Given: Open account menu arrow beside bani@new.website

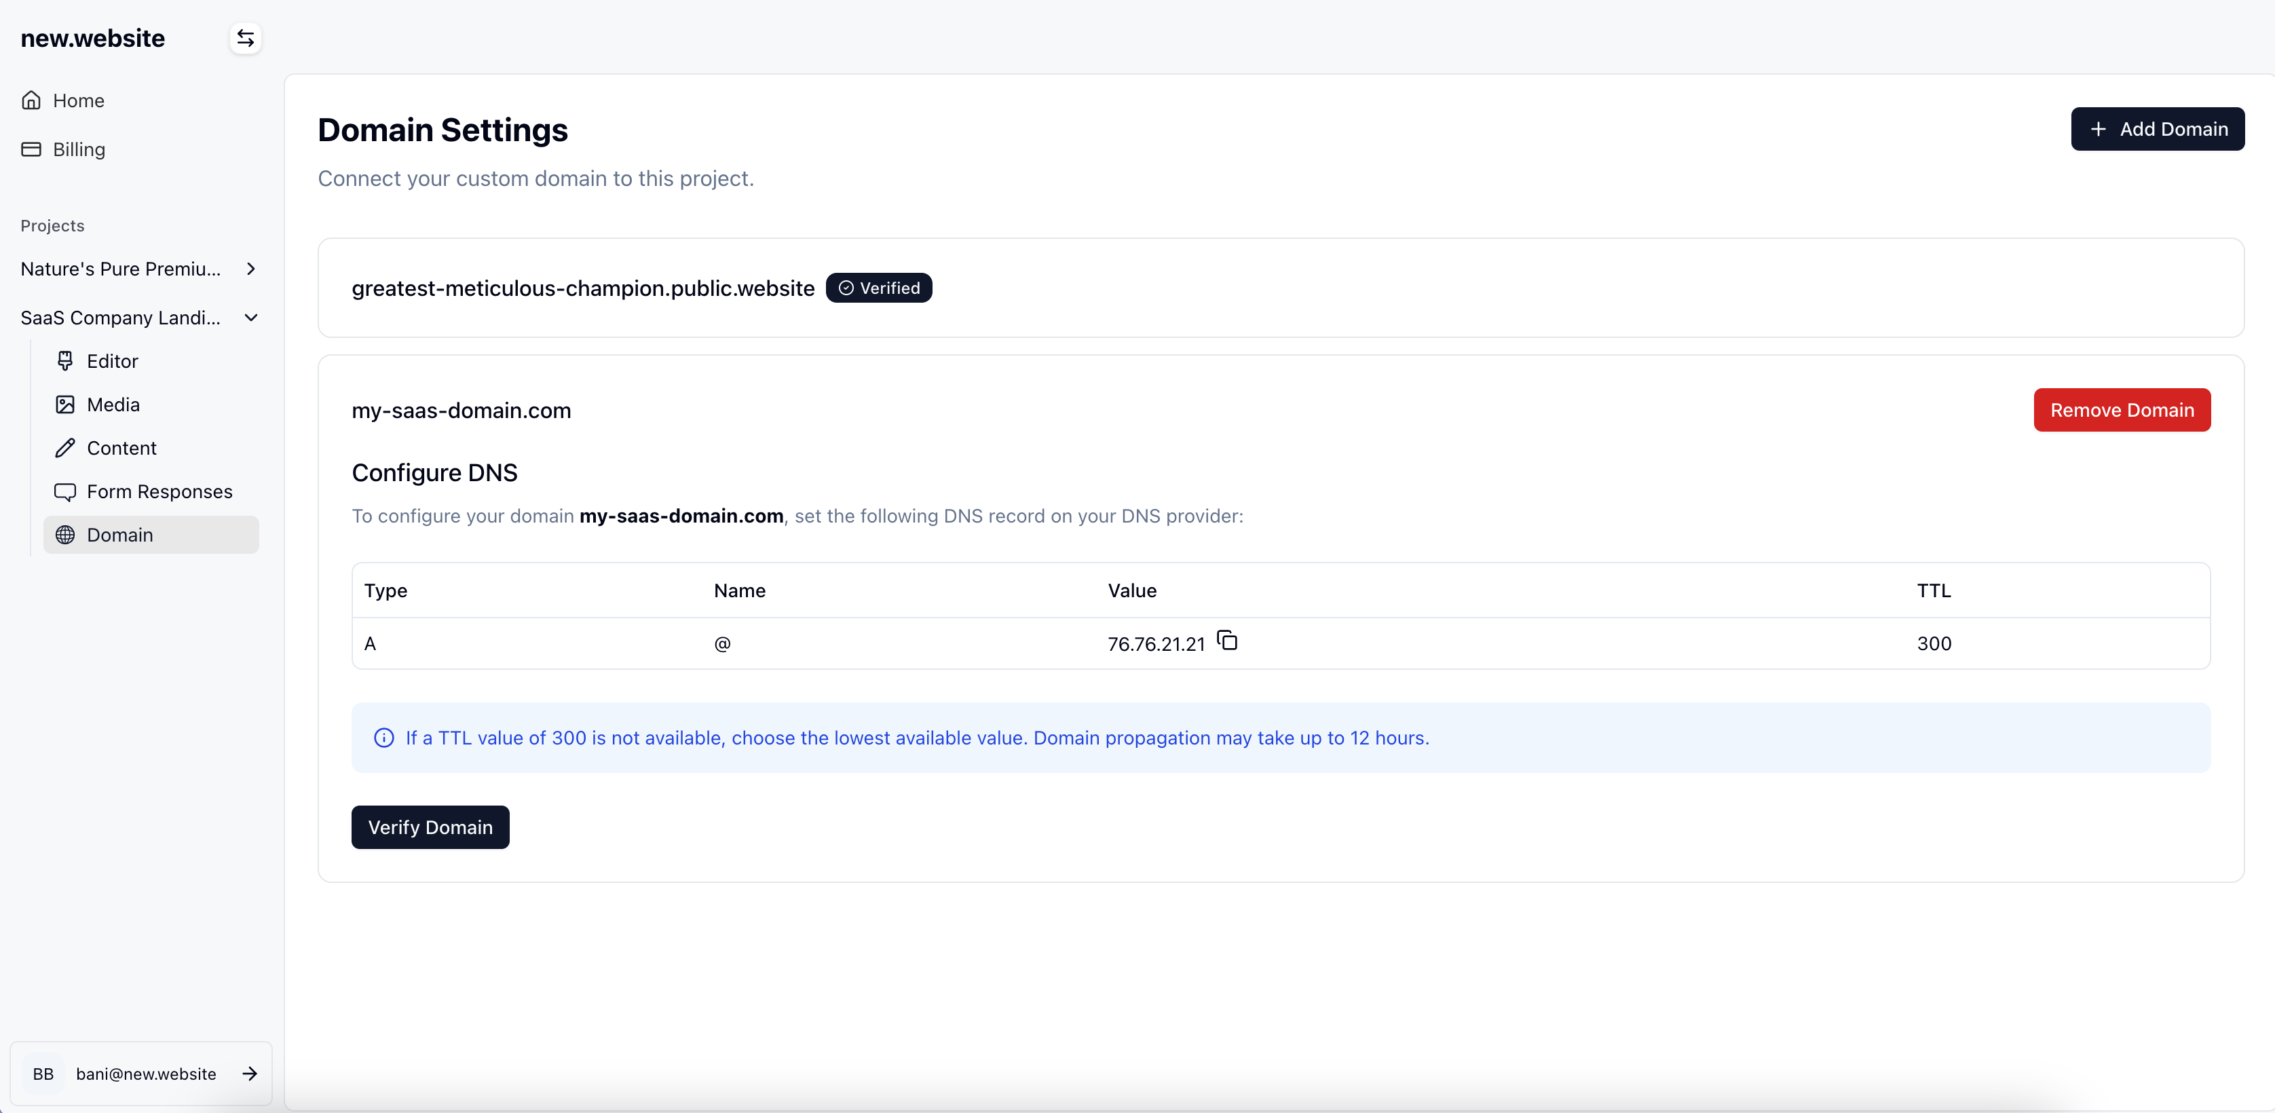Looking at the screenshot, I should [x=250, y=1073].
